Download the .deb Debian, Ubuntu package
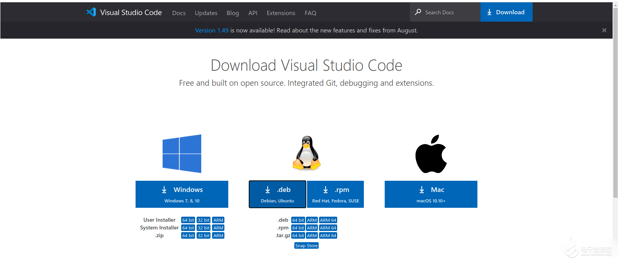Viewport: 618px width, 258px height. tap(277, 194)
